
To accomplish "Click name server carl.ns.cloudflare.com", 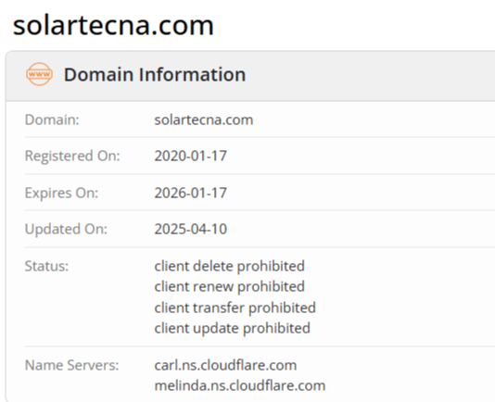I will tap(225, 365).
